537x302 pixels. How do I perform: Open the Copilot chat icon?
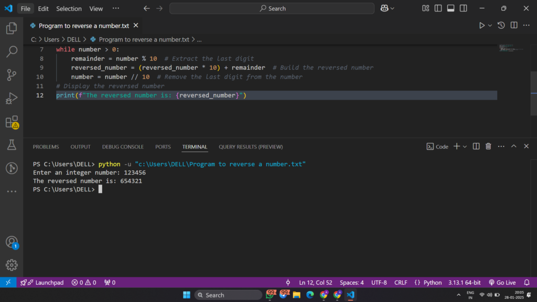pos(384,8)
